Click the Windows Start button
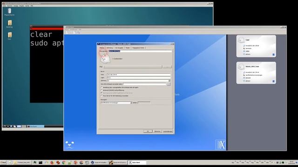Image resolution: width=298 pixels, height=167 pixels. pyautogui.click(x=3, y=162)
